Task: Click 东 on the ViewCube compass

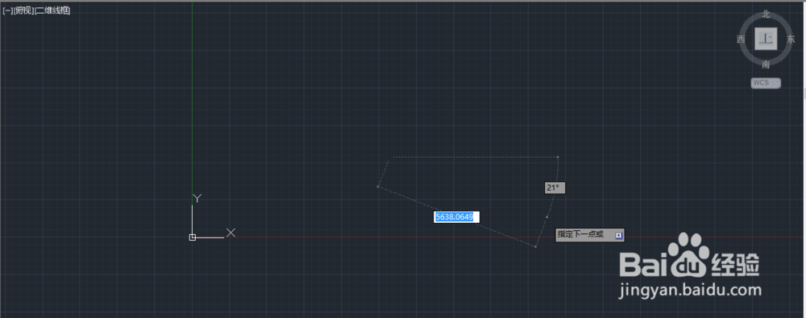Action: pos(791,39)
